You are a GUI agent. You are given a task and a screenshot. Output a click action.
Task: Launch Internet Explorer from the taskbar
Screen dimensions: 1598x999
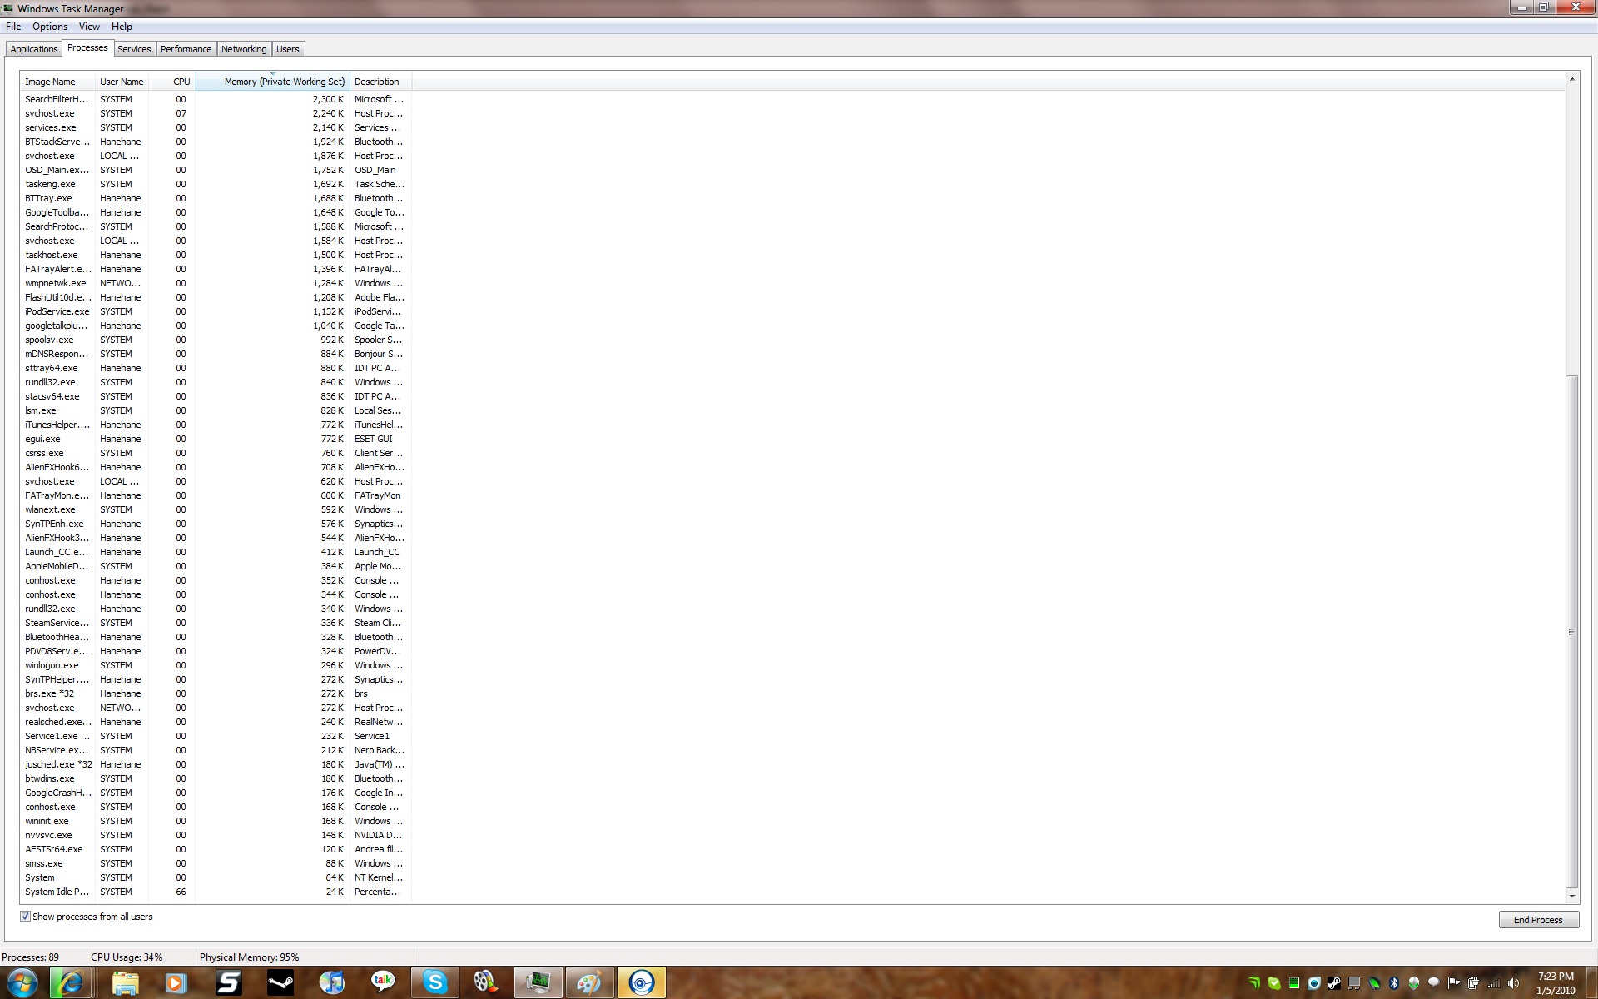click(x=70, y=982)
